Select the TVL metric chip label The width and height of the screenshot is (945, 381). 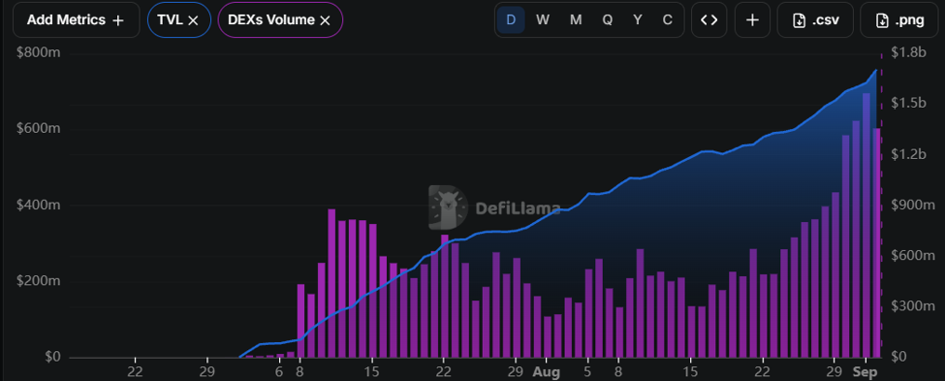[170, 20]
